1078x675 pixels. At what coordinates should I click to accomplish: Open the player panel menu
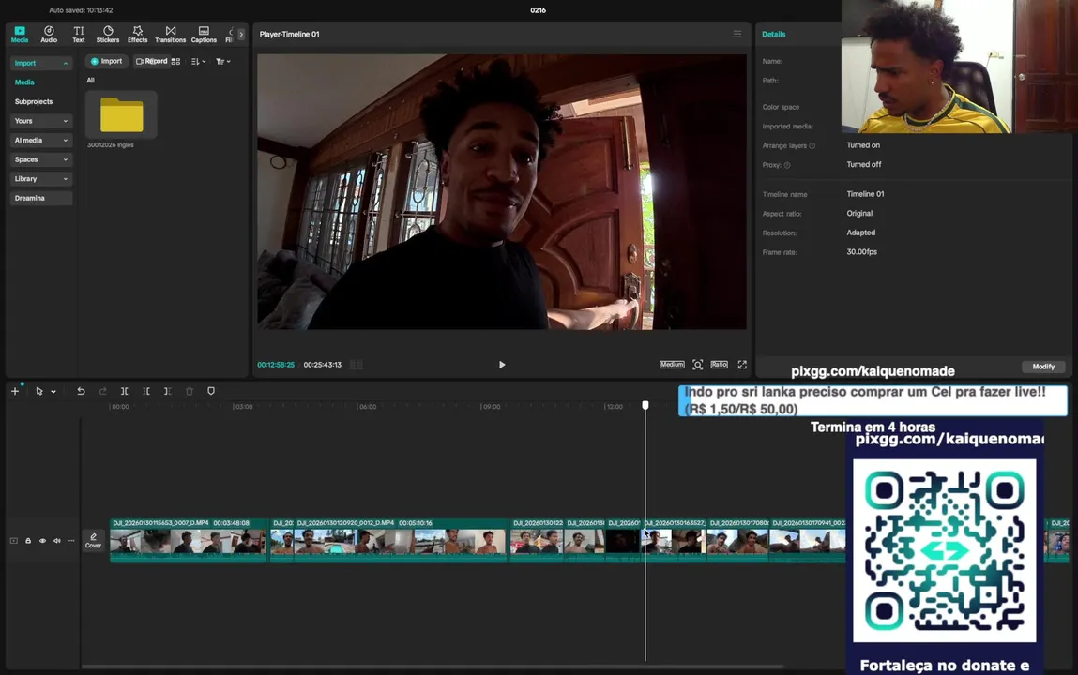[x=737, y=35]
